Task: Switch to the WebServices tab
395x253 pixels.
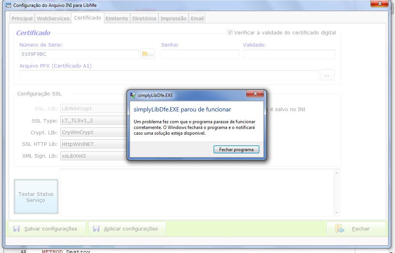Action: (53, 18)
